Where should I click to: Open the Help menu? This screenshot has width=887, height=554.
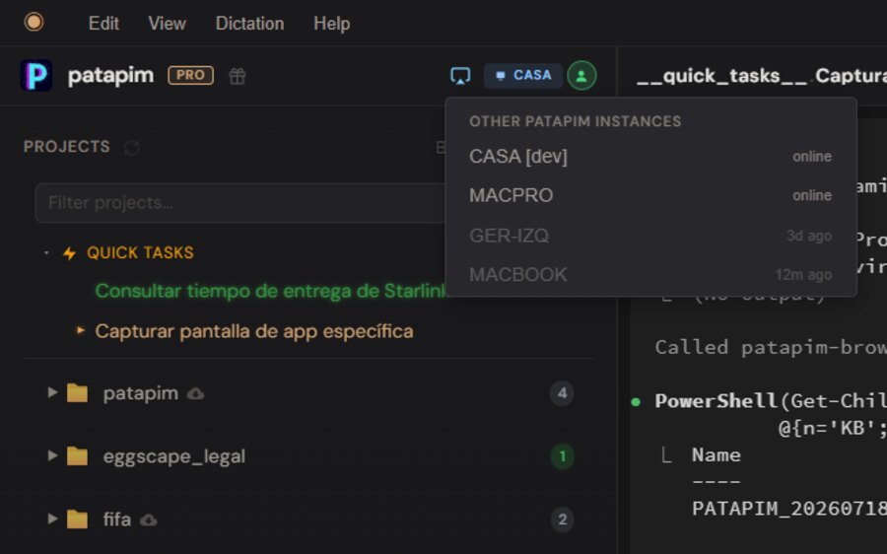coord(331,24)
